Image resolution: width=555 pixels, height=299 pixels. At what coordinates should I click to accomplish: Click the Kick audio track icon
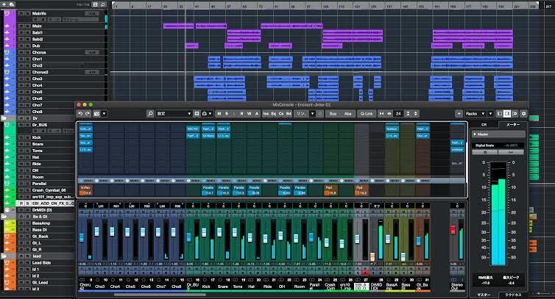click(7, 137)
